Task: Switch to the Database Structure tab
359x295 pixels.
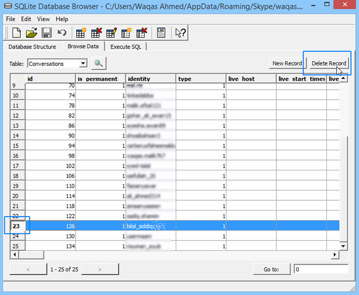Action: [32, 47]
